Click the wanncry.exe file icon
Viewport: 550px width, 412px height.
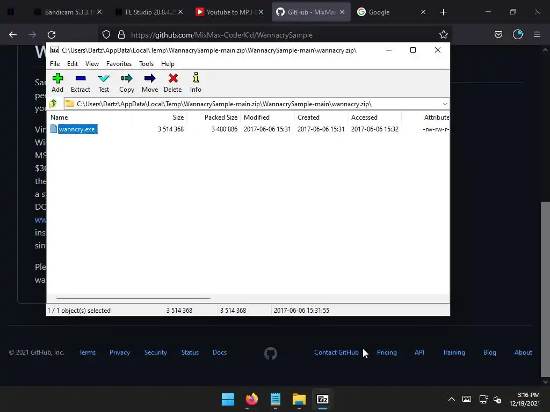[x=54, y=129]
